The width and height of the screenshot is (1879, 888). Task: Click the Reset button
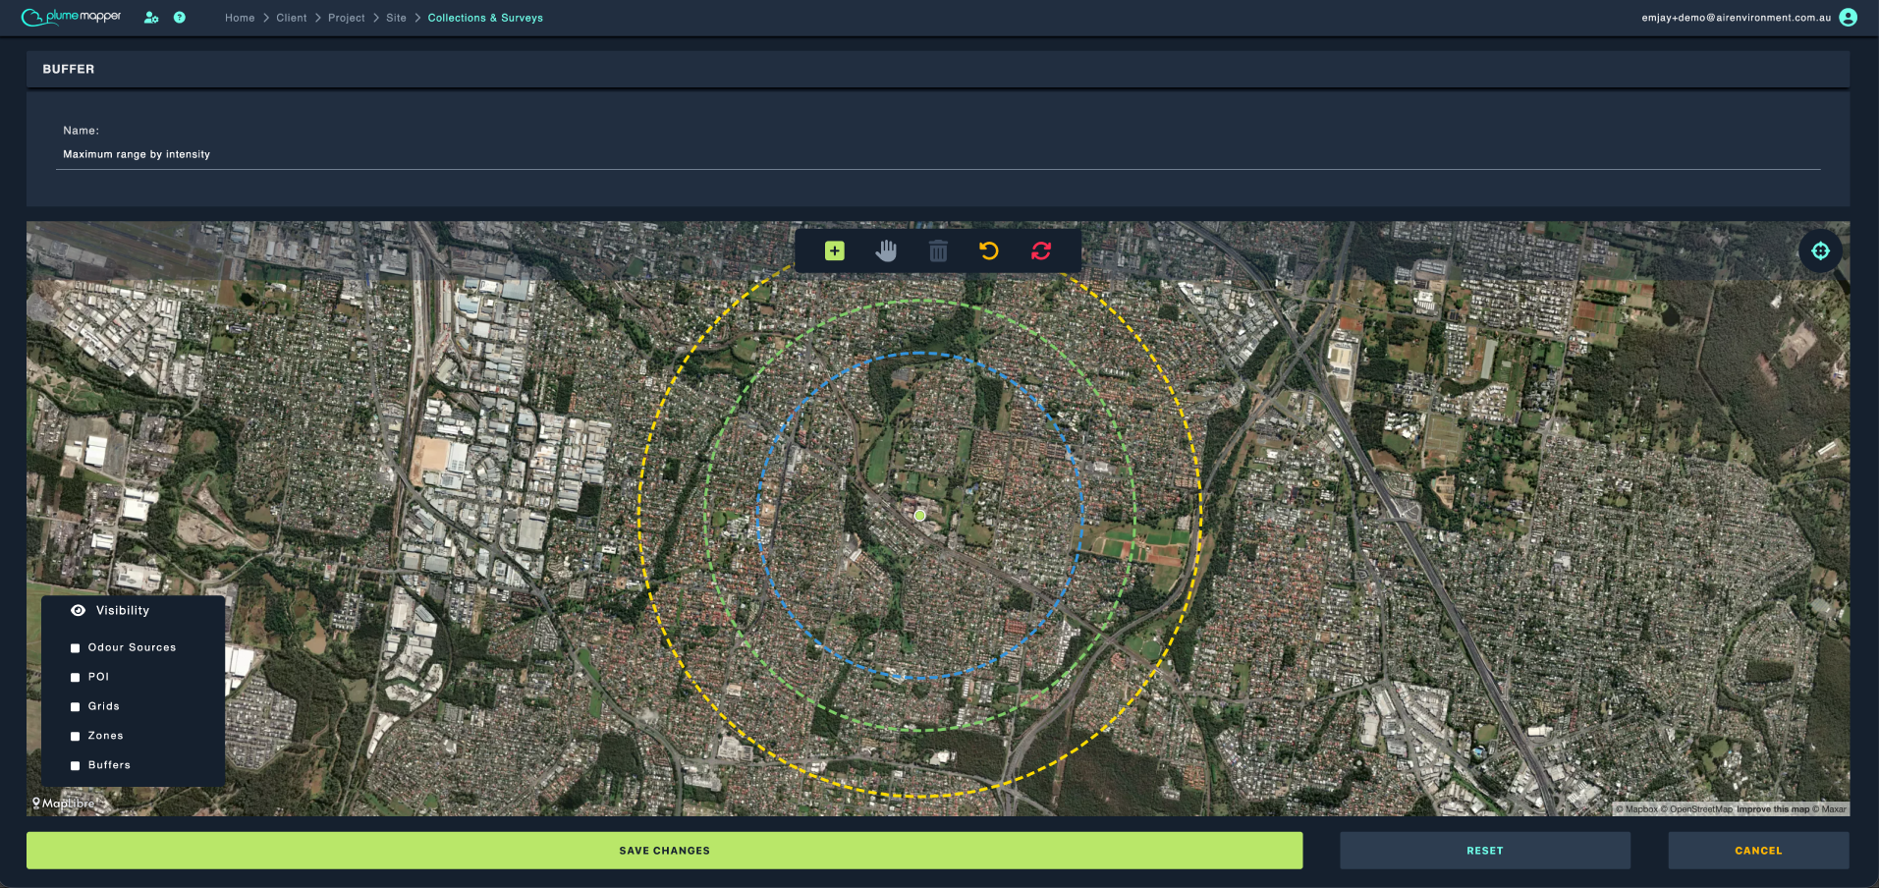pos(1485,851)
